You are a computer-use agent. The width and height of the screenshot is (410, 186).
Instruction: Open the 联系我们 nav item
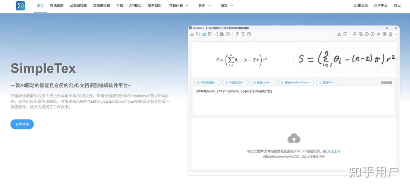pos(155,6)
